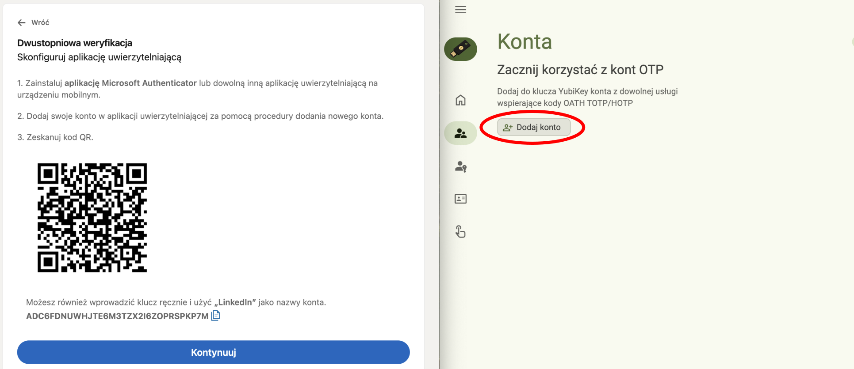Click the Zacznij korzystać z kont OTP heading
The width and height of the screenshot is (854, 369).
(x=580, y=70)
